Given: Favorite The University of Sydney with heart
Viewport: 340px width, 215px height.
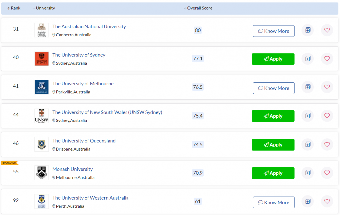Looking at the screenshot, I should [327, 59].
